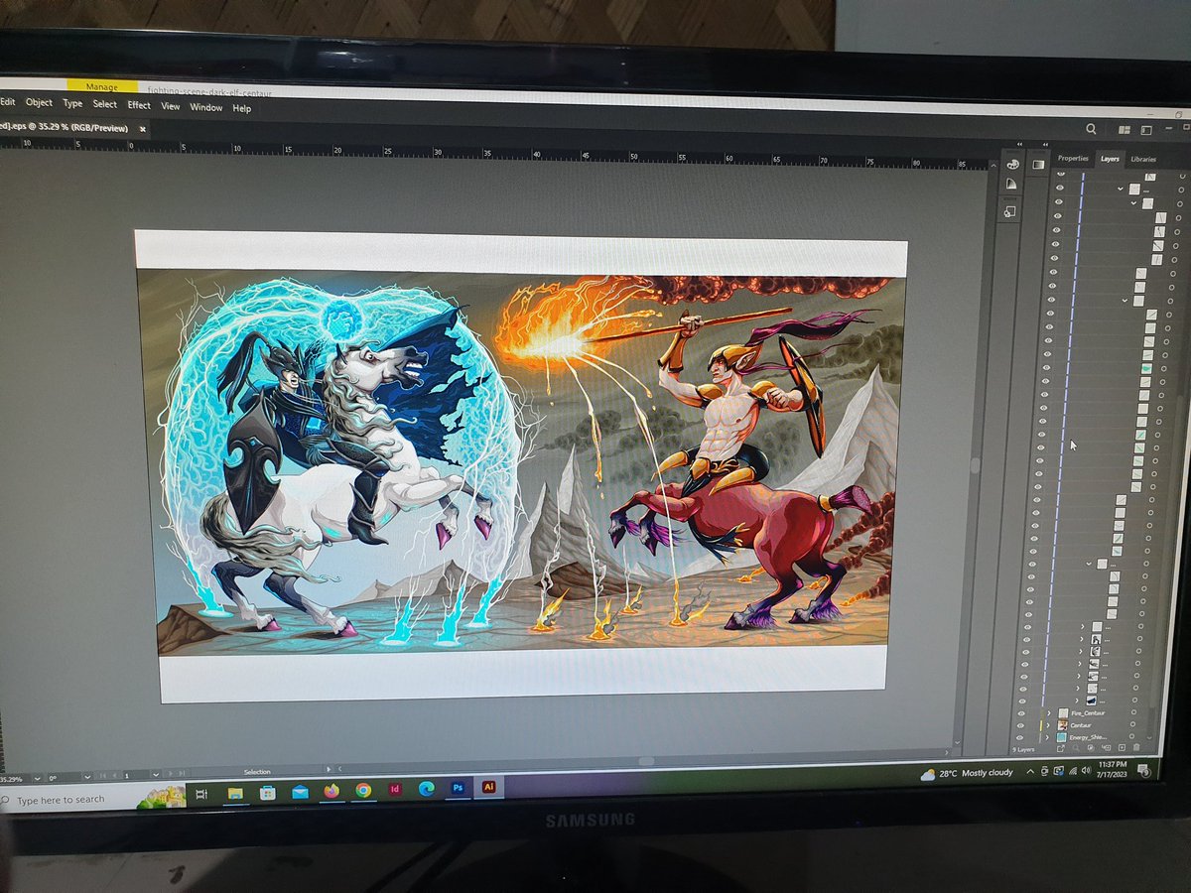Screen dimensions: 1191x893
Task: Click the First artboard navigation button
Action: (x=102, y=774)
